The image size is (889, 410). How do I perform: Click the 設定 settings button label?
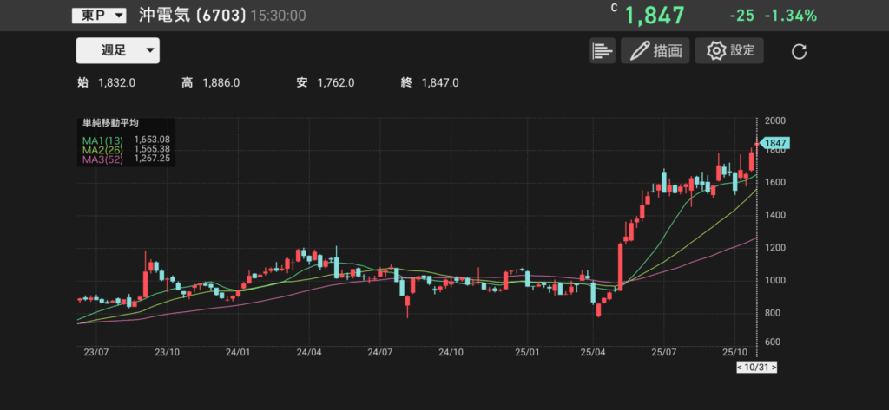point(742,50)
